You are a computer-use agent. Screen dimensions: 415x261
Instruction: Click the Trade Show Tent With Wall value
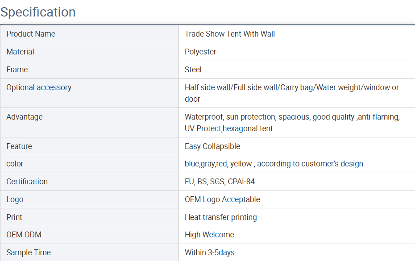tap(230, 34)
